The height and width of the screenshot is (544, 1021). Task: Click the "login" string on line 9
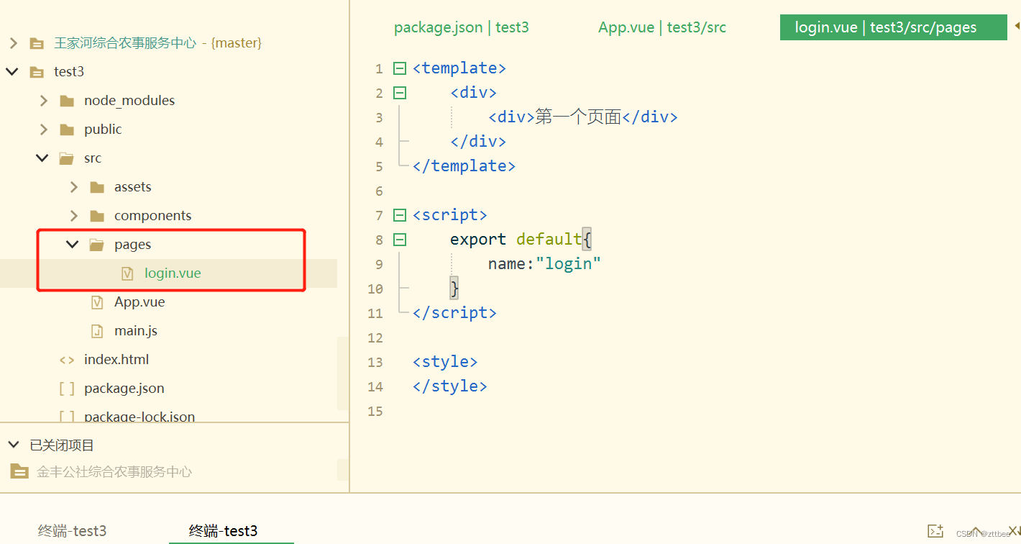(568, 263)
